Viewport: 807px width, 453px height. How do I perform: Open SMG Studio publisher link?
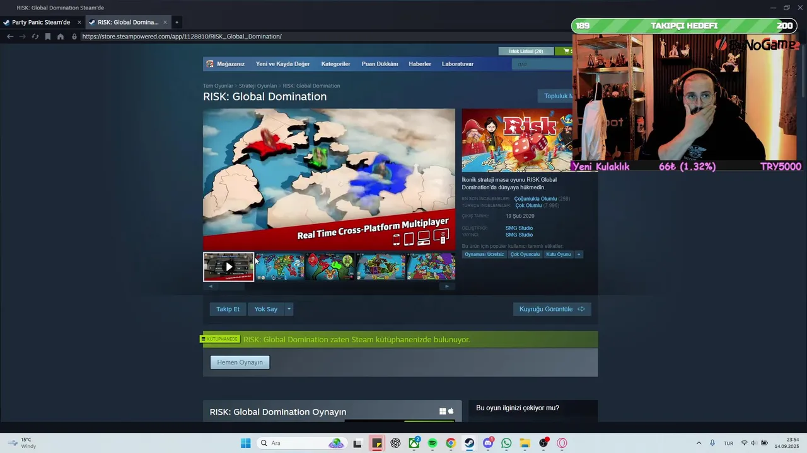519,235
